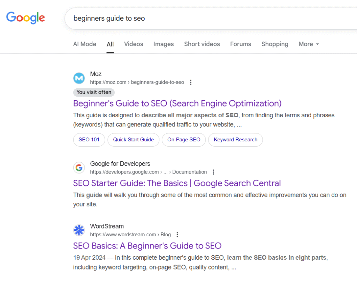The width and height of the screenshot is (357, 281).
Task: Click the Google for Developers favicon
Action: (x=79, y=168)
